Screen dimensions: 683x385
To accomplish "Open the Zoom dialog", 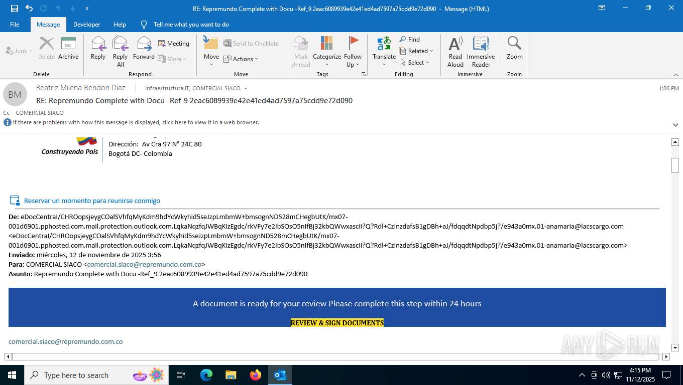I will point(514,48).
